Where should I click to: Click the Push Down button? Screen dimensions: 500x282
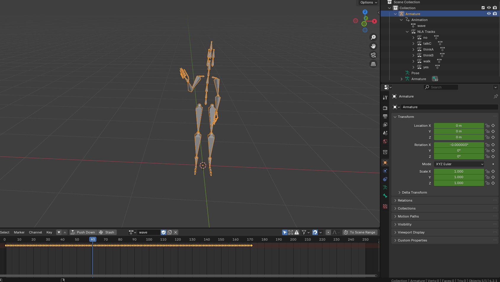[83, 232]
